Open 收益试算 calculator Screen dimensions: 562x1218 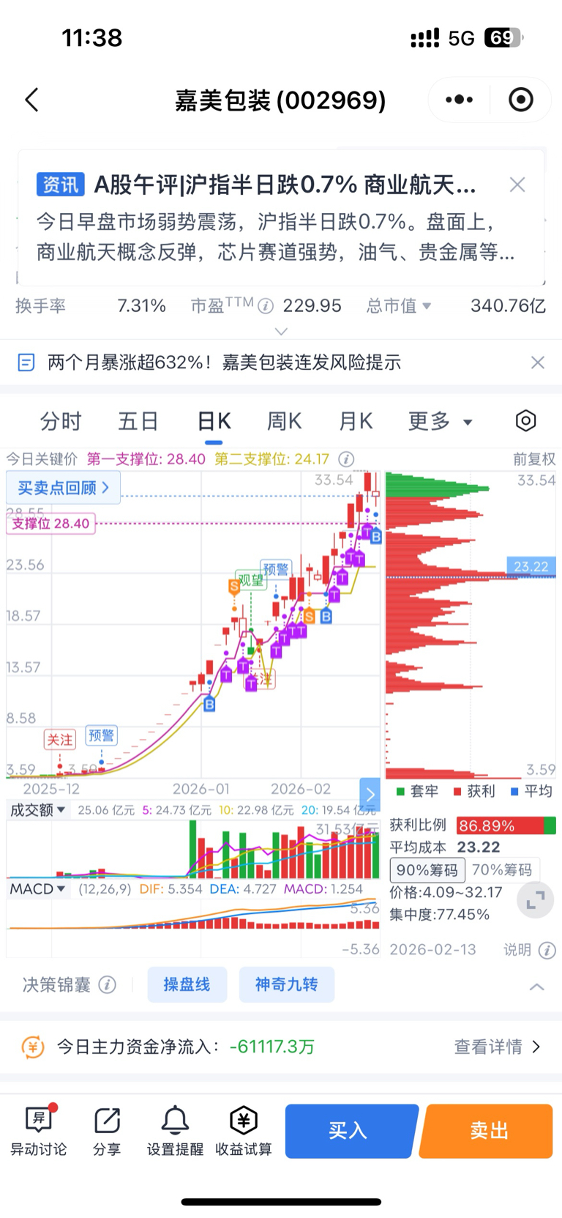coord(244,1132)
